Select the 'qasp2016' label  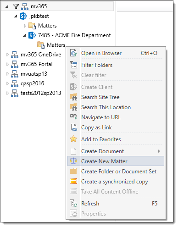[32, 83]
